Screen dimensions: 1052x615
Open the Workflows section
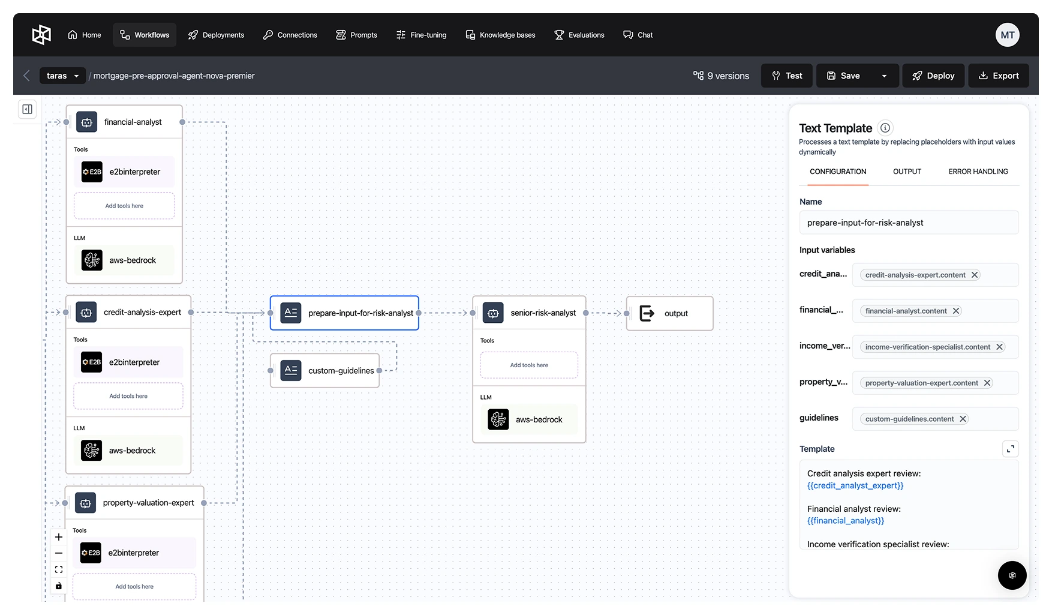(145, 35)
